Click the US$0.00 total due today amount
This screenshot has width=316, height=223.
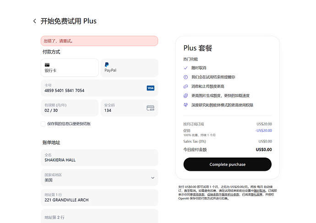point(264,150)
